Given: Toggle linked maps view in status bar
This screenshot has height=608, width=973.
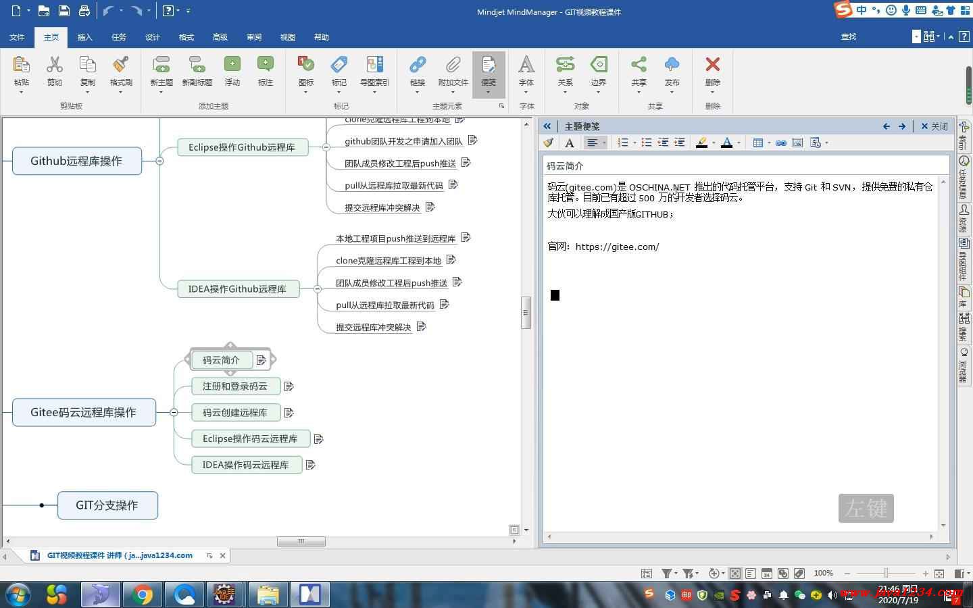Looking at the screenshot, I should pyautogui.click(x=783, y=574).
